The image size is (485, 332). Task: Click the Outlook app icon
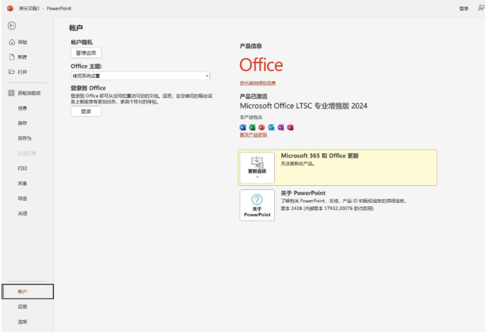271,128
